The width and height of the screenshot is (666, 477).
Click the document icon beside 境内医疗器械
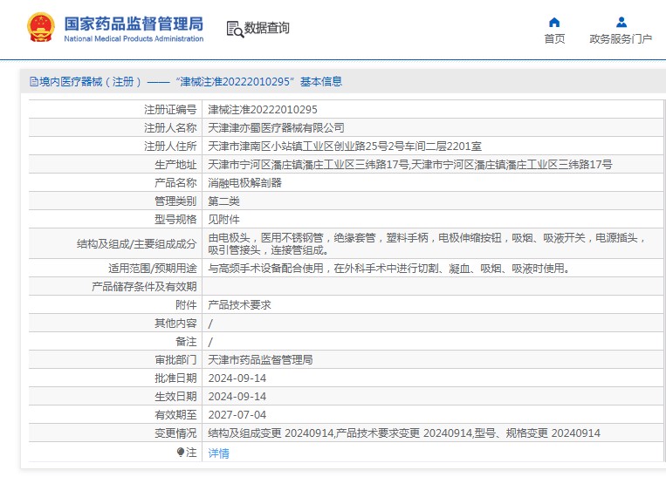tap(34, 81)
